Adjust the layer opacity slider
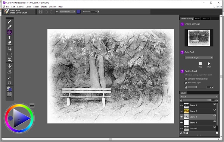The height and width of the screenshot is (142, 224). [x=197, y=100]
